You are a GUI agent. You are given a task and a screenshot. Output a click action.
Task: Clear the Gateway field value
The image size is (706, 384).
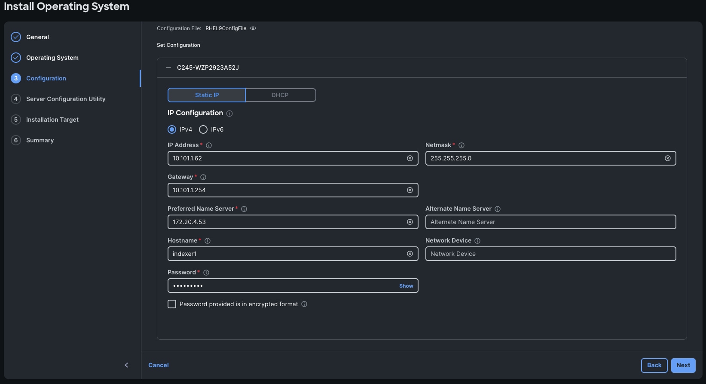tap(410, 190)
